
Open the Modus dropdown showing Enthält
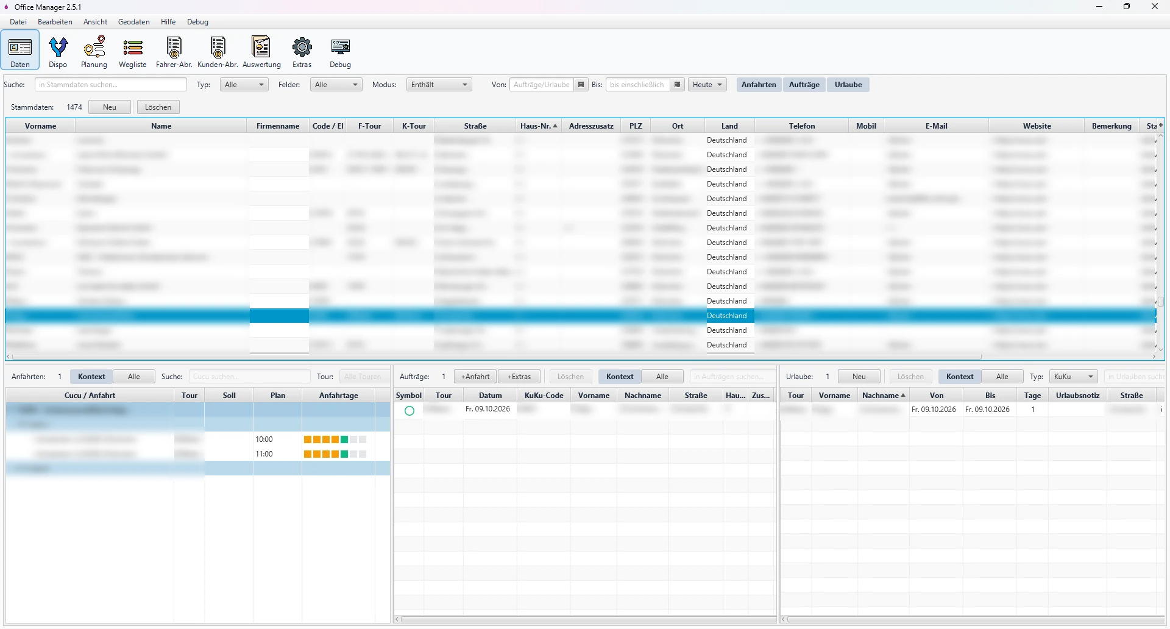[439, 85]
